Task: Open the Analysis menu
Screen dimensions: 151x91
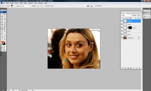Action: pos(30,3)
